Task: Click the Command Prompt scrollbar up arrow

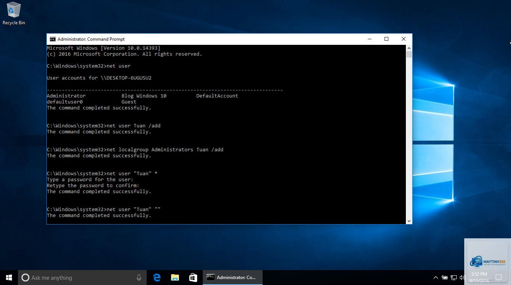Action: (409, 48)
